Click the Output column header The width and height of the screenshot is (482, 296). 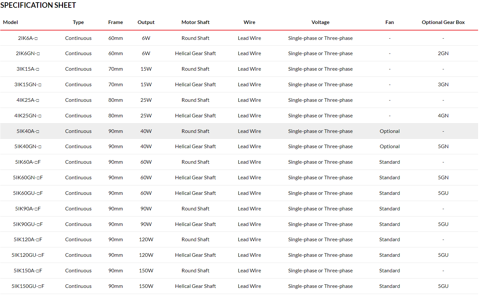click(x=146, y=22)
